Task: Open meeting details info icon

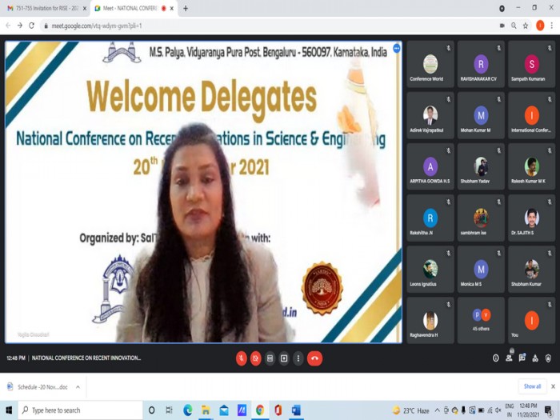Action: tap(496, 358)
